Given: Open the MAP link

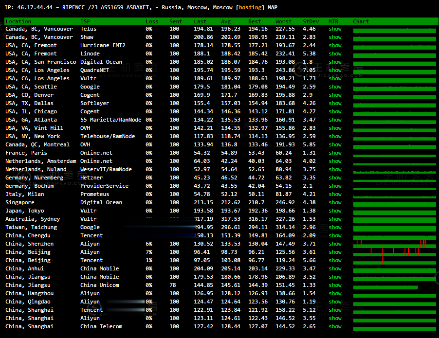Looking at the screenshot, I should tap(273, 8).
